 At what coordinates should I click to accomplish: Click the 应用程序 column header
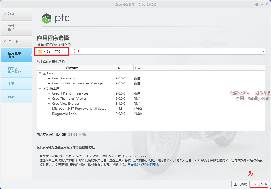(72, 68)
